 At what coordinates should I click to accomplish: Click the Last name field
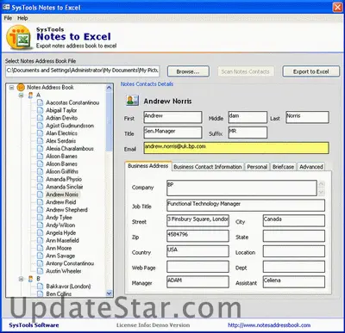[307, 117]
